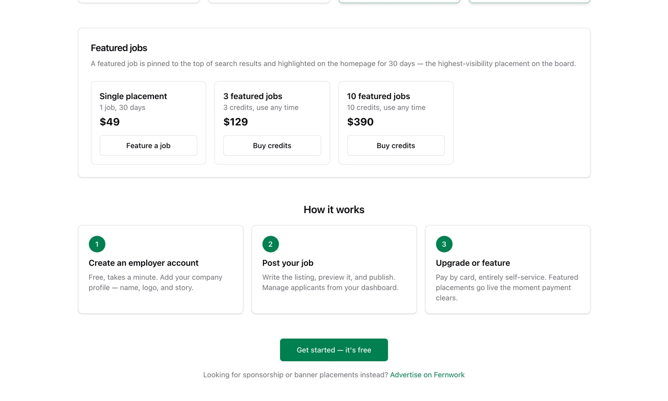The width and height of the screenshot is (668, 401).
Task: Click the Single placement title
Action: click(133, 96)
